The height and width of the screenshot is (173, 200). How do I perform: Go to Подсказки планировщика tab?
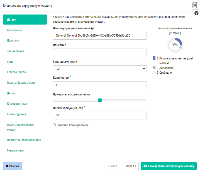[24, 140]
